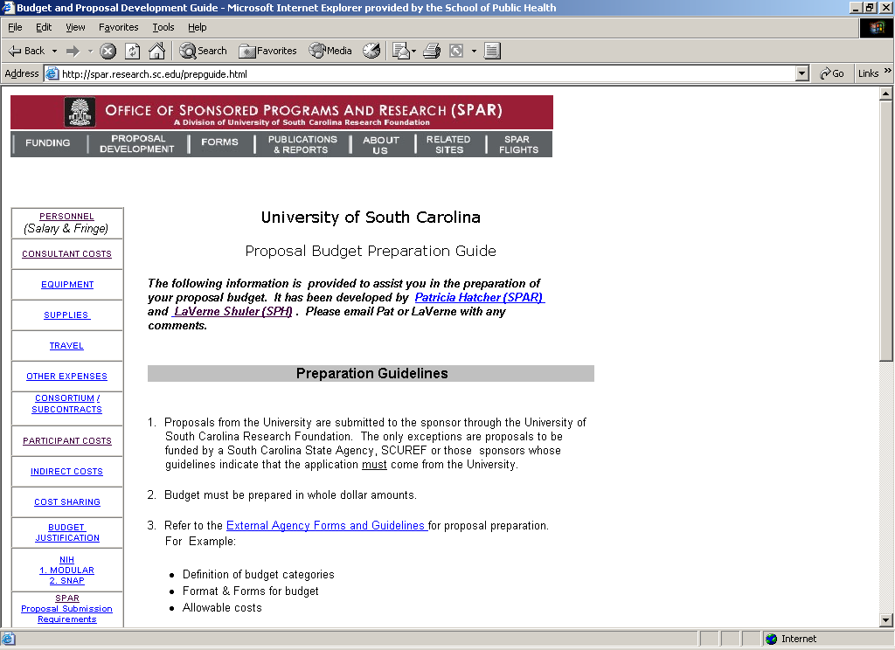Click the vertical scrollbar down arrow
This screenshot has height=650, width=895.
(x=886, y=620)
